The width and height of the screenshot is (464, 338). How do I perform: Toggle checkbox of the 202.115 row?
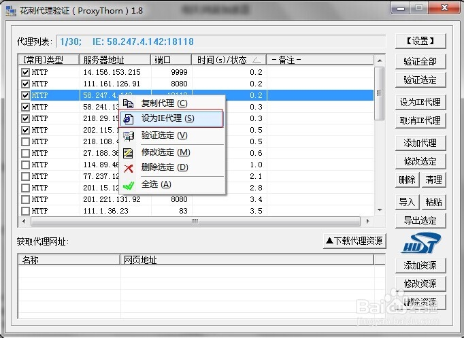point(25,130)
